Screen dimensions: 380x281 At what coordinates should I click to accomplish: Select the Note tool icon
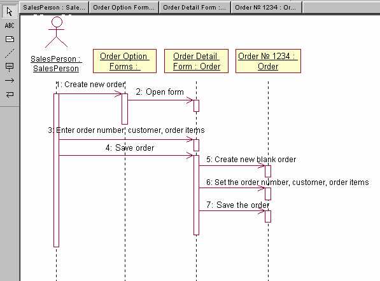point(10,39)
